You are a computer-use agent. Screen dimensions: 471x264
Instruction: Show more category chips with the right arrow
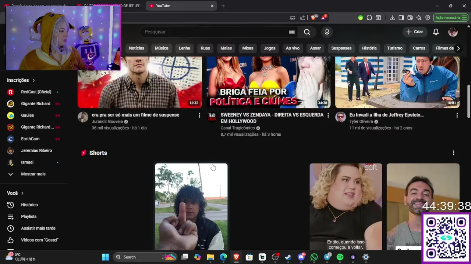[458, 48]
